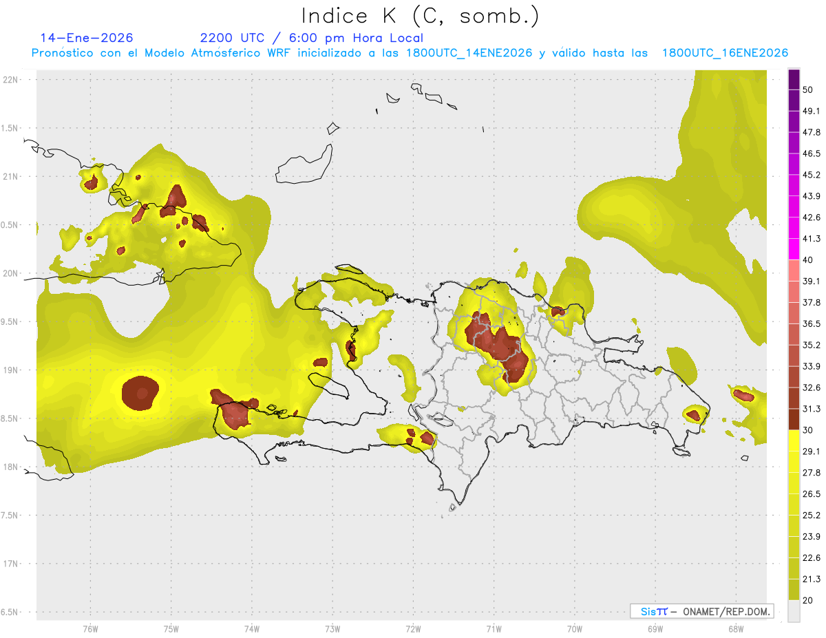Click the 71W longitude axis label
This screenshot has height=638, width=826.
point(494,629)
